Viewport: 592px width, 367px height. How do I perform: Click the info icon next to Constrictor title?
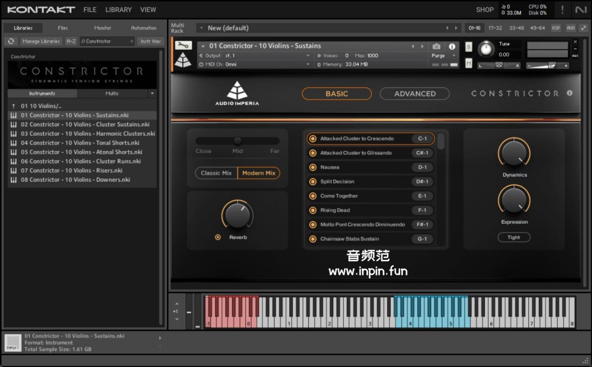point(569,94)
